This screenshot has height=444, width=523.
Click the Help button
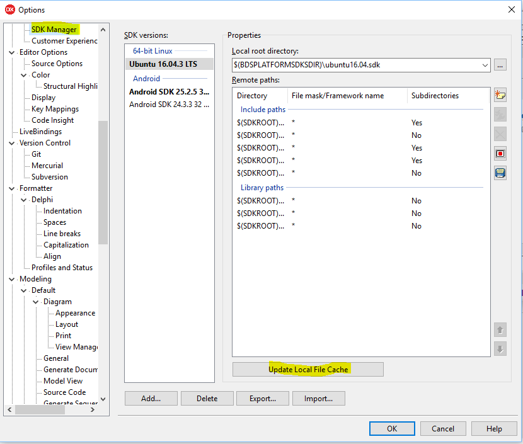tap(494, 429)
